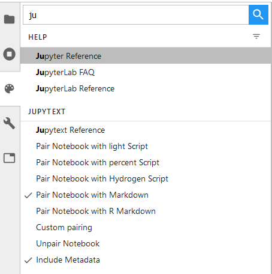Open Running Terminals and Kernels tab
272x274 pixels.
click(9, 54)
